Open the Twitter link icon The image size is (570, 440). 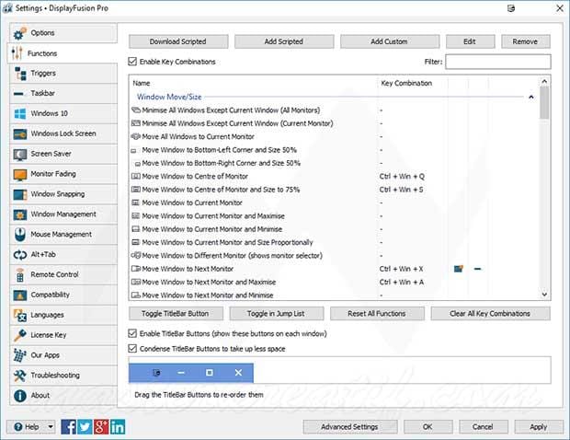tap(85, 427)
